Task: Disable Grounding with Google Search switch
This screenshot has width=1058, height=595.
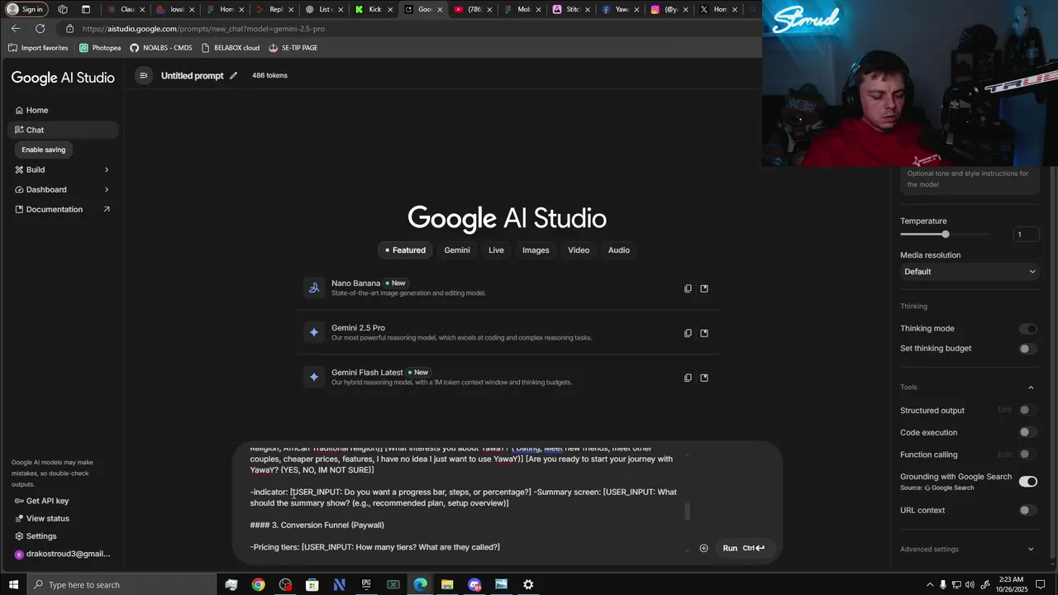Action: (1028, 482)
